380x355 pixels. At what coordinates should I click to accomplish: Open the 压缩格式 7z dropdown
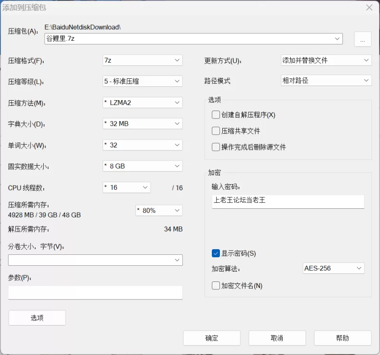pos(142,60)
